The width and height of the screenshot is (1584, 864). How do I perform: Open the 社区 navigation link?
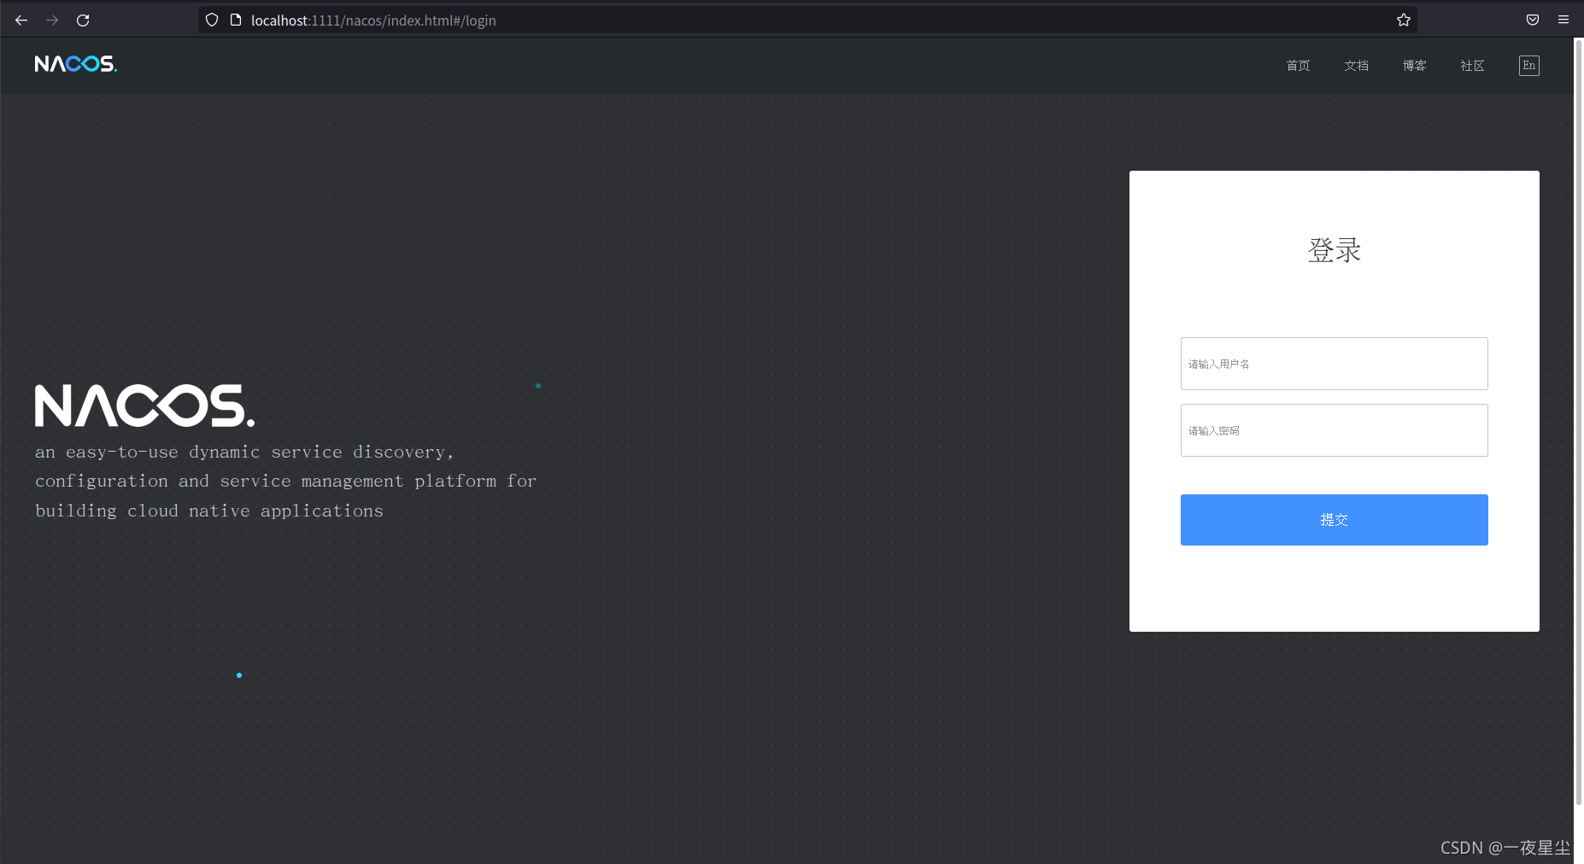1472,66
